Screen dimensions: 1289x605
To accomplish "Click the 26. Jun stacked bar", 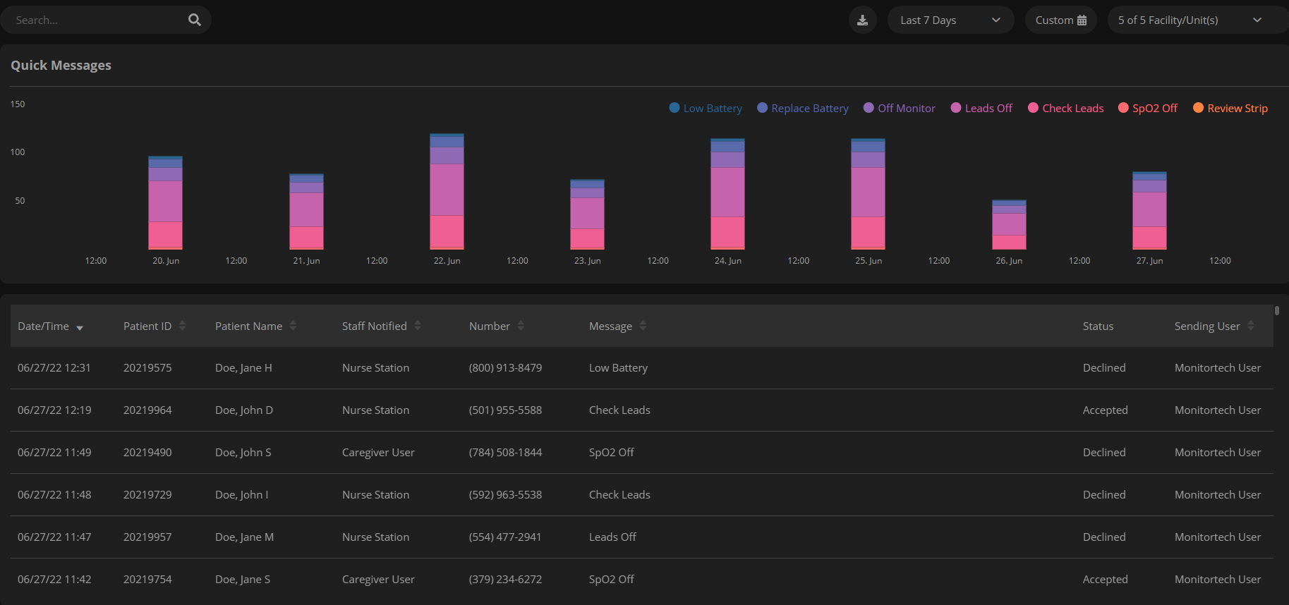I will (1009, 225).
